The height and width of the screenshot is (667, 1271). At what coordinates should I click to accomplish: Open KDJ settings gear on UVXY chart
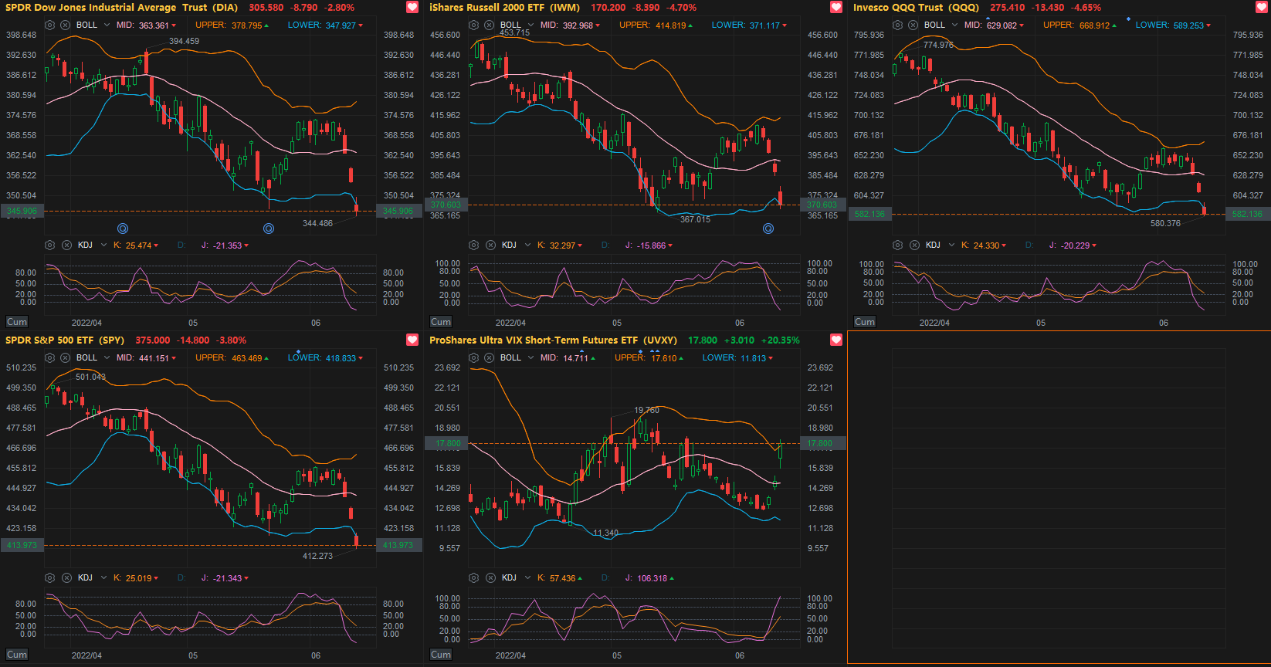[474, 577]
